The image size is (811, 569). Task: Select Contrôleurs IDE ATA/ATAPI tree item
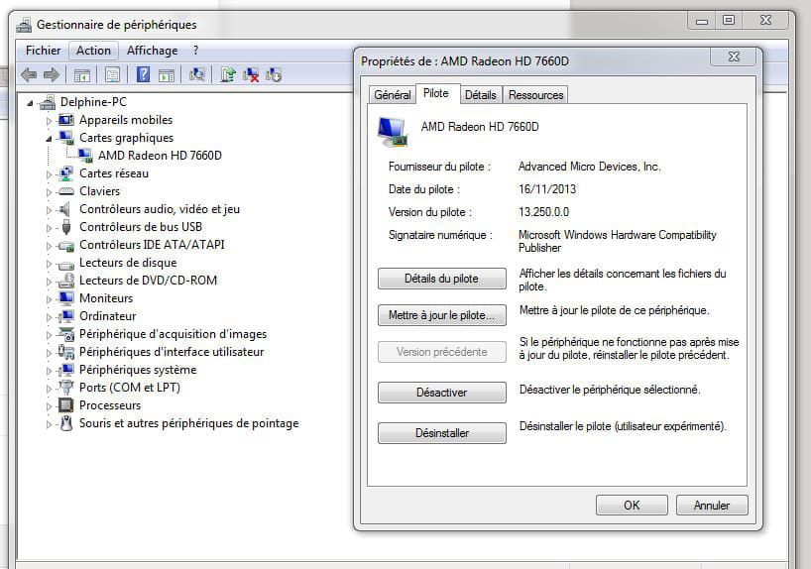pyautogui.click(x=152, y=245)
